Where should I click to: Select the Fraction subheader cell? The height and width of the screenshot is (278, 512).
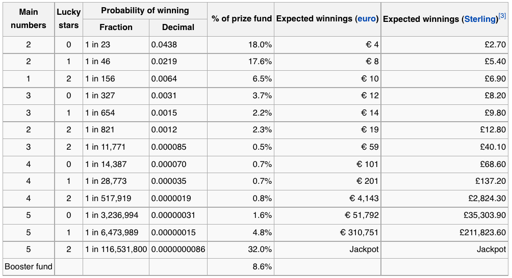(x=116, y=27)
